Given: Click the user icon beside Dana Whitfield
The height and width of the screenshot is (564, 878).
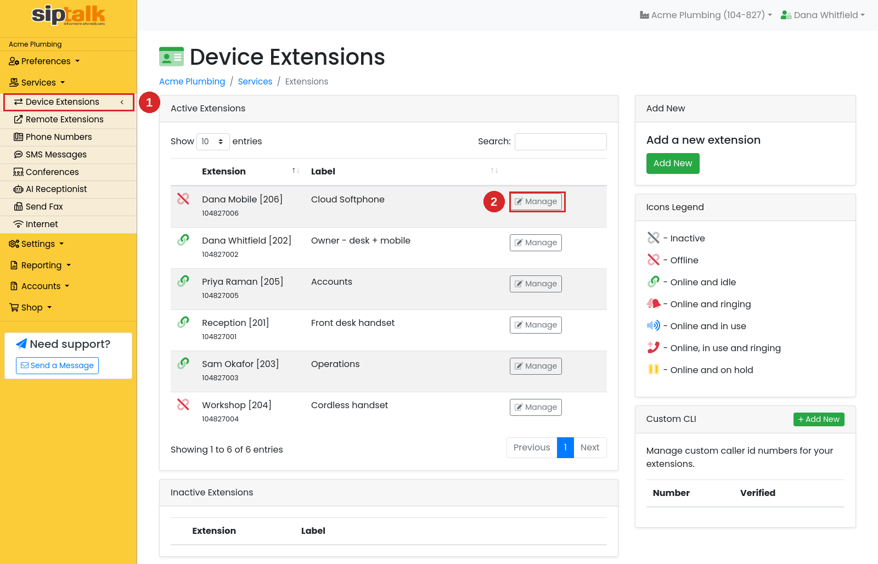Looking at the screenshot, I should pyautogui.click(x=786, y=15).
